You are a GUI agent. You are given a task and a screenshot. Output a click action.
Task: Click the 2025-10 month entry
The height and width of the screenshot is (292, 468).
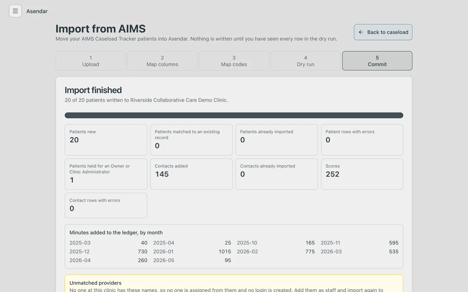click(276, 243)
